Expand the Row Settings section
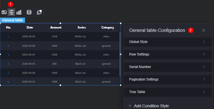Viewport: 214px width, 109px height. tap(168, 54)
